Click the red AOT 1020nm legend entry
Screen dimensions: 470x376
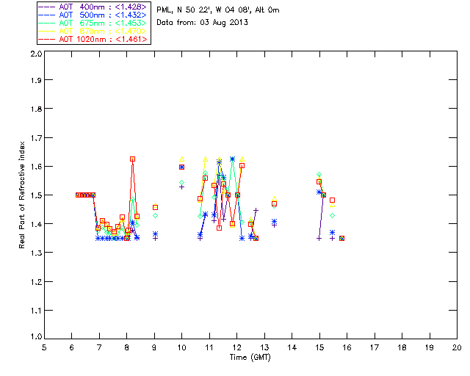93,39
